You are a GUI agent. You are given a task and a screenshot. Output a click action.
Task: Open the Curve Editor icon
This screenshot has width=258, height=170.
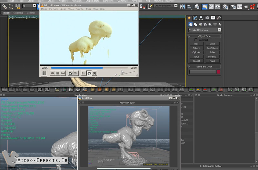211,6
